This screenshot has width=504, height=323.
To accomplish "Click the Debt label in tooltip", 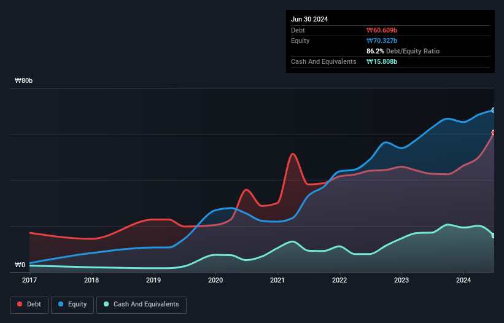I will coord(298,30).
